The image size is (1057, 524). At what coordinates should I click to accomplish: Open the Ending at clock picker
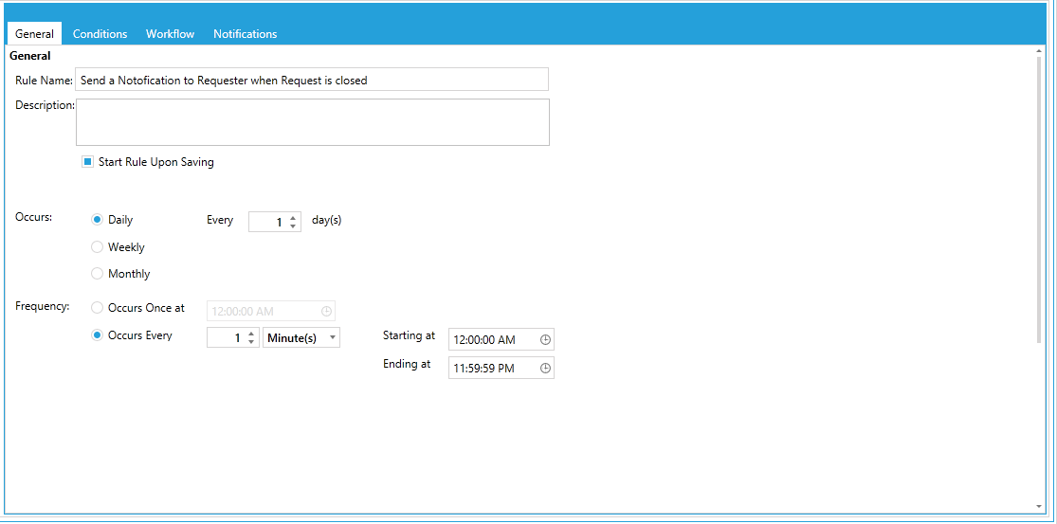coord(545,368)
